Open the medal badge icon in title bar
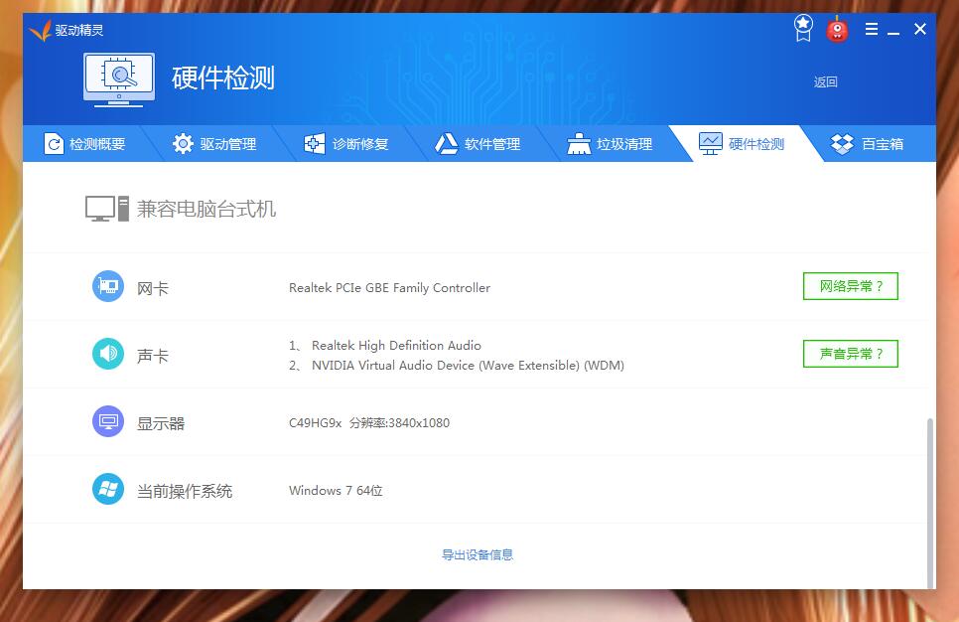This screenshot has width=959, height=622. pos(803,28)
